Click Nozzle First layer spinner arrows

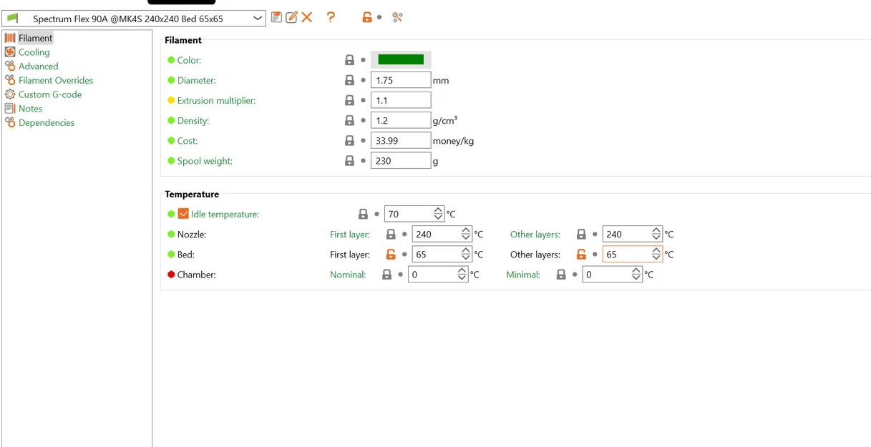(466, 234)
